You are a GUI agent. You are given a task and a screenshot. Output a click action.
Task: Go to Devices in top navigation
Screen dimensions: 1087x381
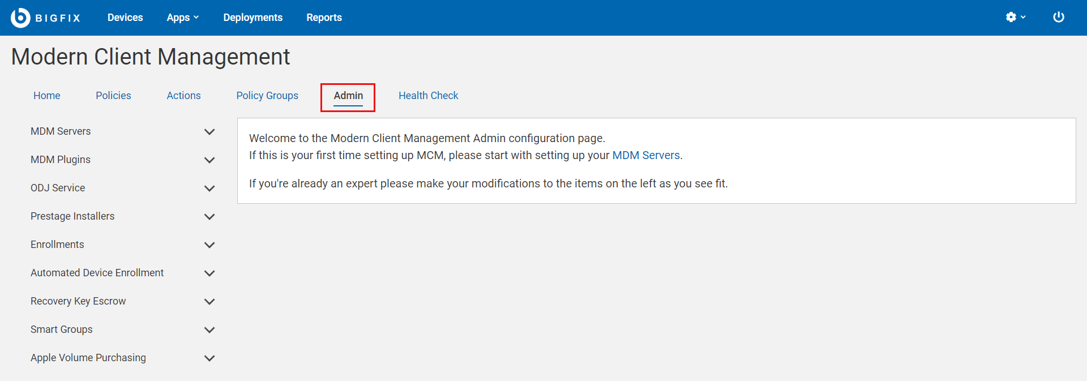point(125,18)
